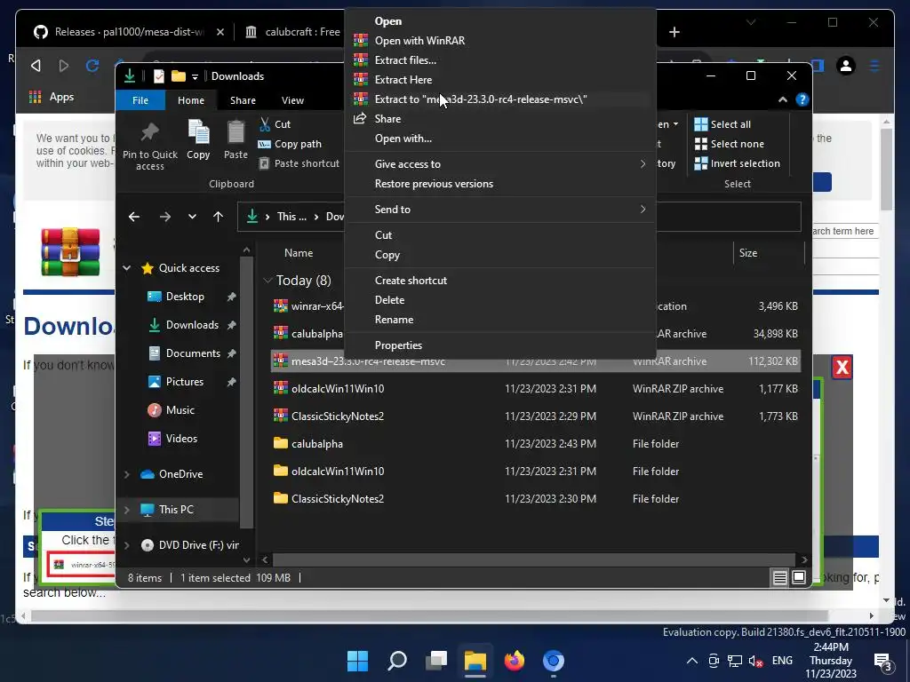
Task: Select Videos in navigation pane
Action: (x=181, y=439)
